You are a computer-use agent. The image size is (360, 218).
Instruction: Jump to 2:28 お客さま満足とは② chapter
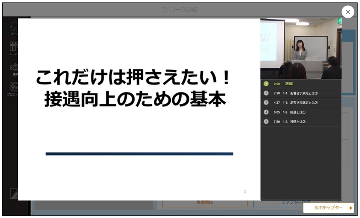pyautogui.click(x=301, y=93)
